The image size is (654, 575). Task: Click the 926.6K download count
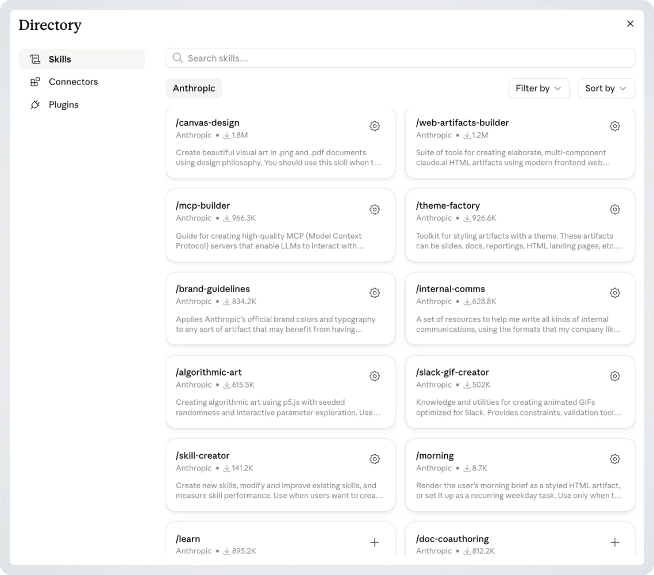[x=484, y=218]
